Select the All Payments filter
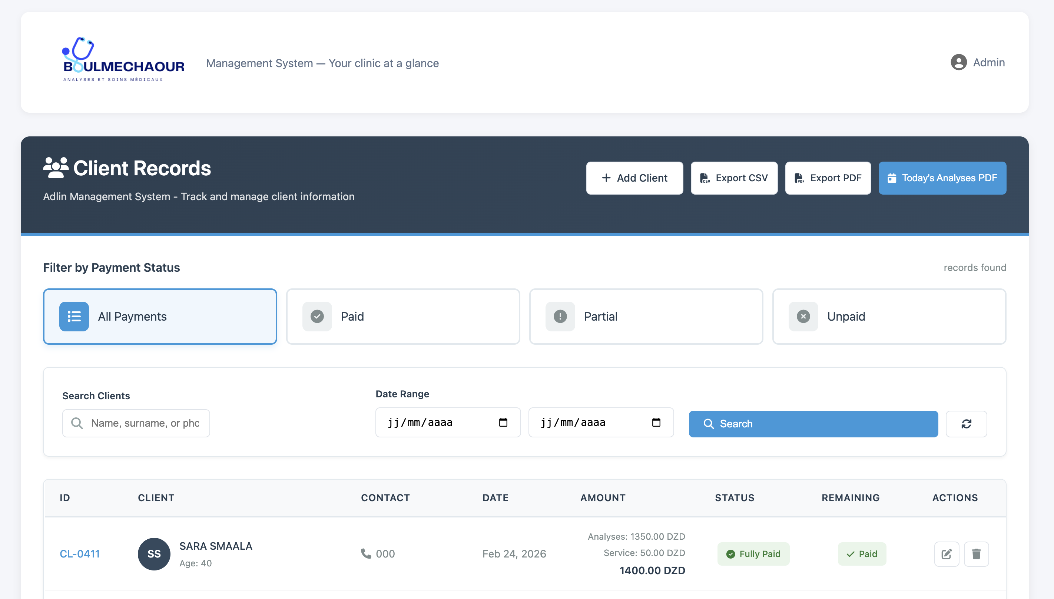Screen dimensions: 1054x599 [x=160, y=317]
